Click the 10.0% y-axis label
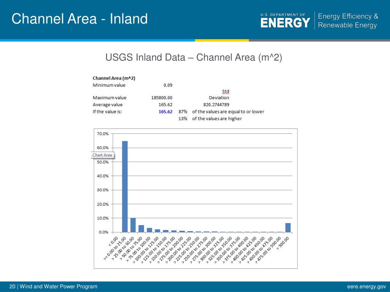Screen dimensions: 390x292 click(103, 218)
